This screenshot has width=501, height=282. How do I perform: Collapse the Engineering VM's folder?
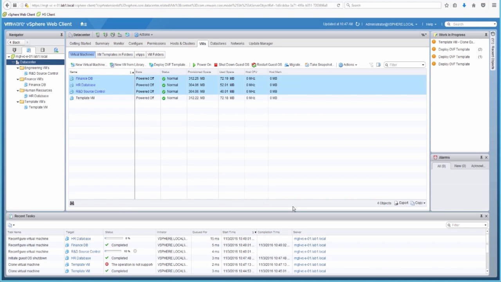(18, 68)
